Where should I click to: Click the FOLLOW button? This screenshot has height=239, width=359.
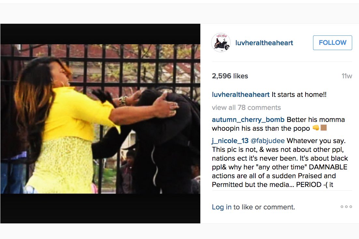pyautogui.click(x=332, y=43)
